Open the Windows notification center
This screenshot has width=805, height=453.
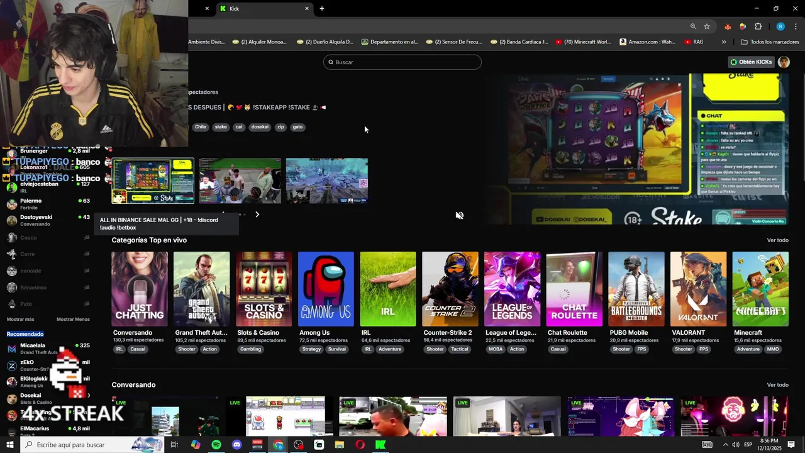pos(791,445)
